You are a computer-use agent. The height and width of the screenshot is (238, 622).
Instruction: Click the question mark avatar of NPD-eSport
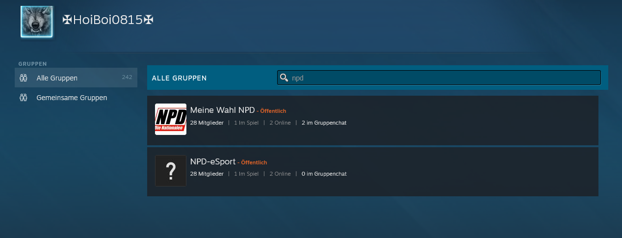point(171,171)
